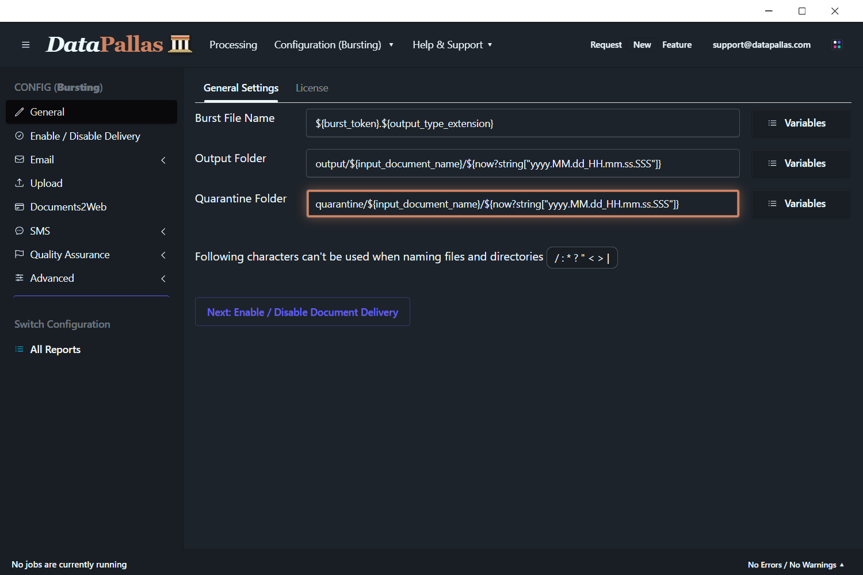863x575 pixels.
Task: Click Variables button for Output Folder
Action: pyautogui.click(x=801, y=163)
